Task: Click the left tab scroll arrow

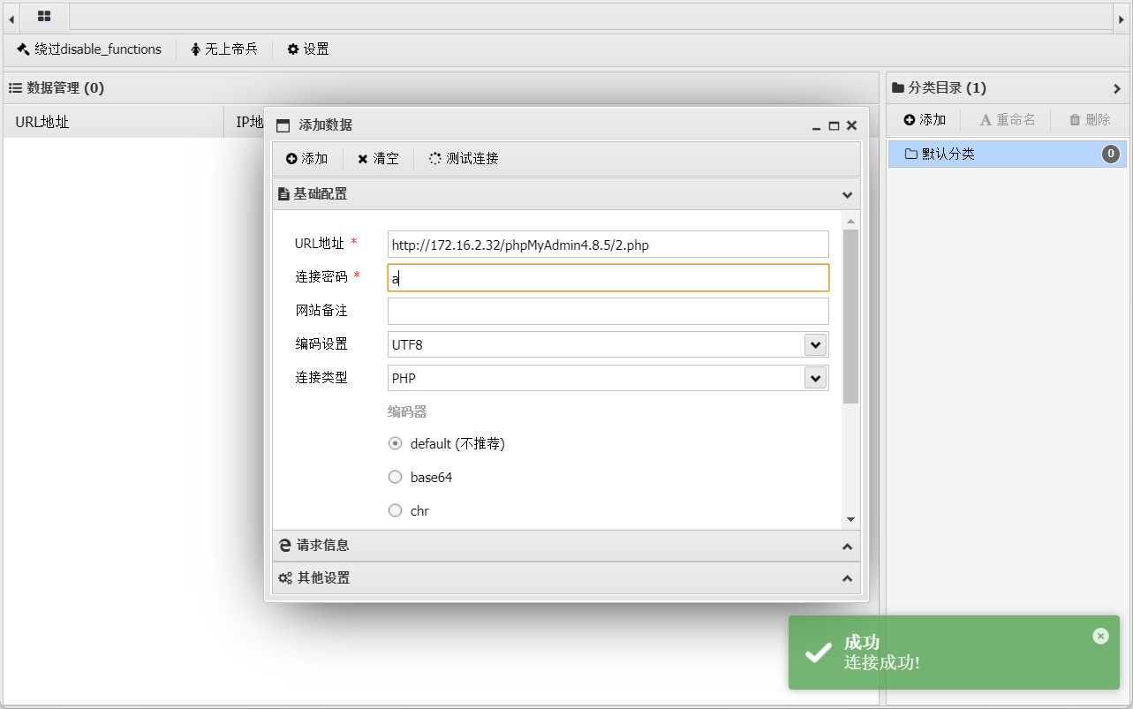Action: pyautogui.click(x=11, y=18)
